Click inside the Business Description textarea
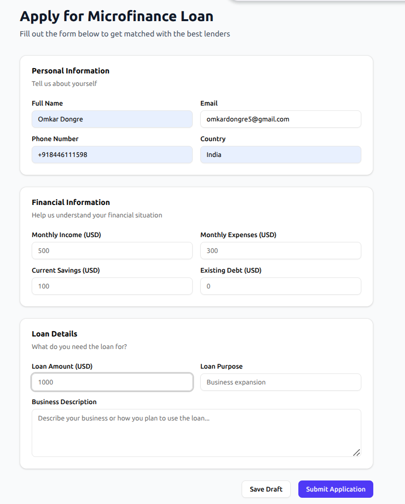Image resolution: width=405 pixels, height=504 pixels. 196,432
